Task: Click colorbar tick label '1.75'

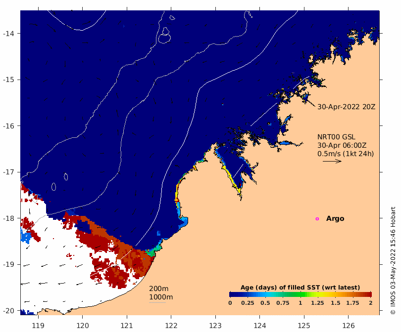Action: click(352, 303)
